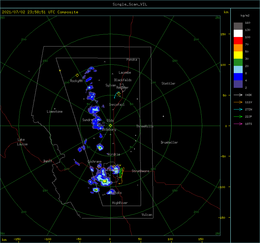260x243 pixels.
Task: Click the Sundre city label
Action: (x=88, y=120)
